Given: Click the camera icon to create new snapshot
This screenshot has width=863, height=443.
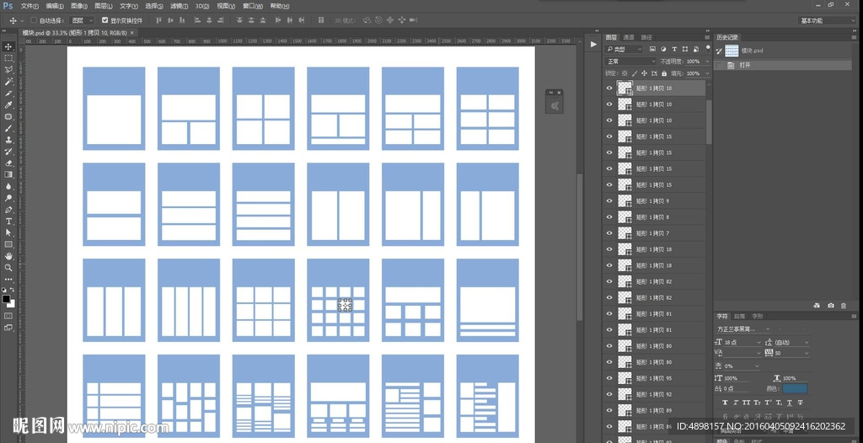Looking at the screenshot, I should click(830, 306).
